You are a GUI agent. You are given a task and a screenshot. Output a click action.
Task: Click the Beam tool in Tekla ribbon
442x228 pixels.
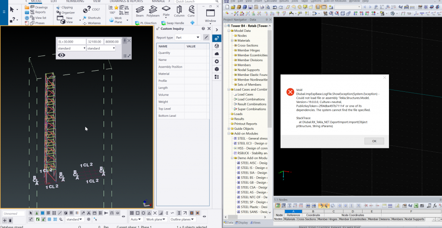(x=140, y=11)
